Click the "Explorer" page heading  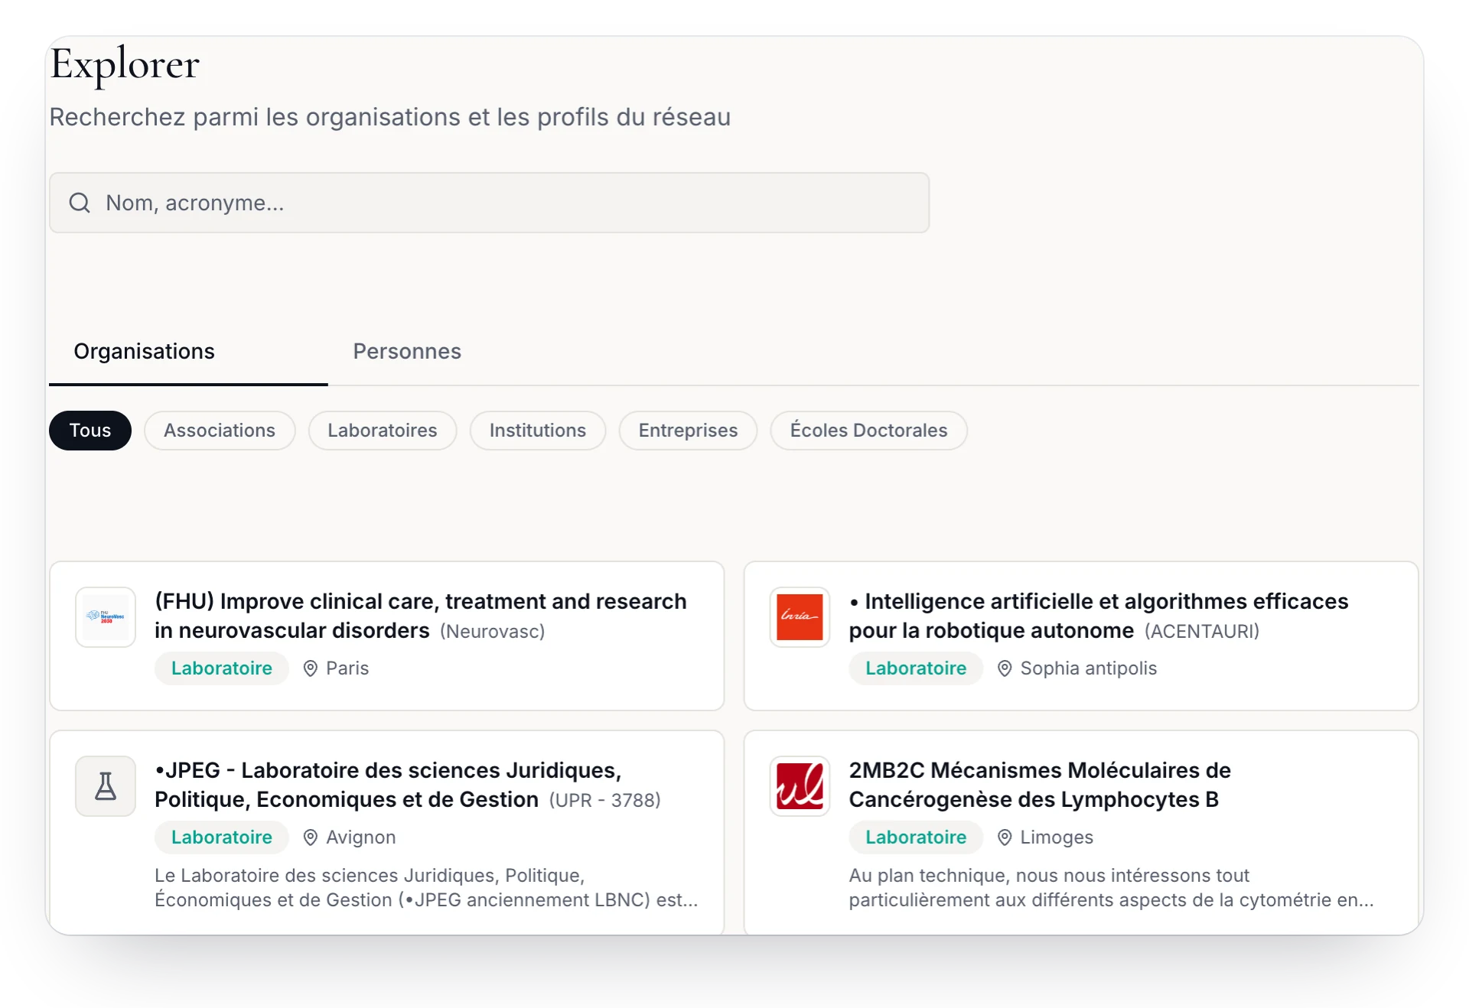(x=125, y=64)
